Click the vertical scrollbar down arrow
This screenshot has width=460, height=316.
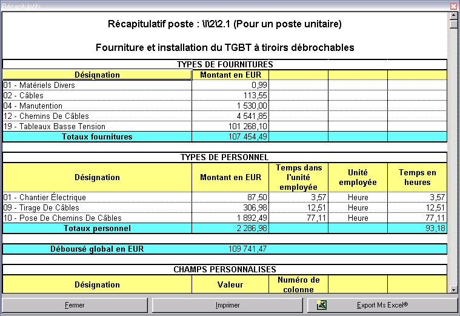pyautogui.click(x=453, y=290)
